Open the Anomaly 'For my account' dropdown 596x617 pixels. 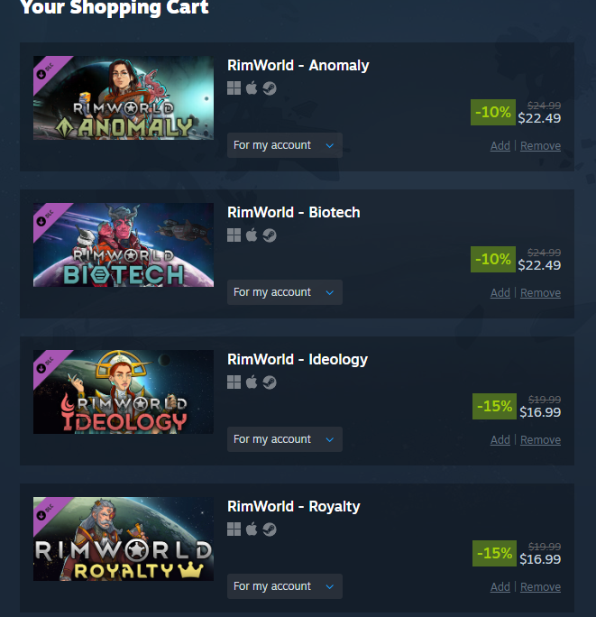(x=284, y=145)
